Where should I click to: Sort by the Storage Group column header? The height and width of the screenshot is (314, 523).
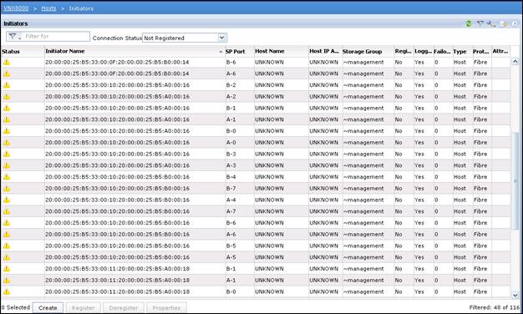(x=368, y=51)
